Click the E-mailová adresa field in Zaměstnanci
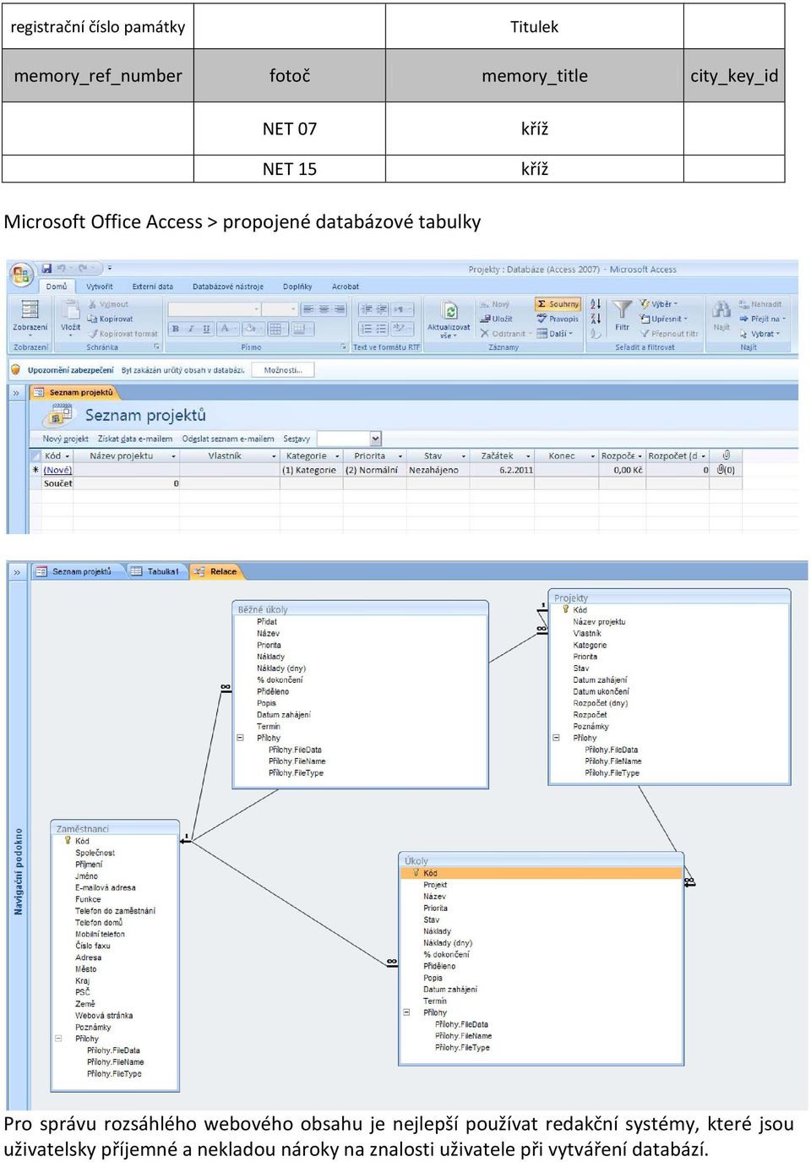This screenshot has width=811, height=1162. (x=106, y=888)
